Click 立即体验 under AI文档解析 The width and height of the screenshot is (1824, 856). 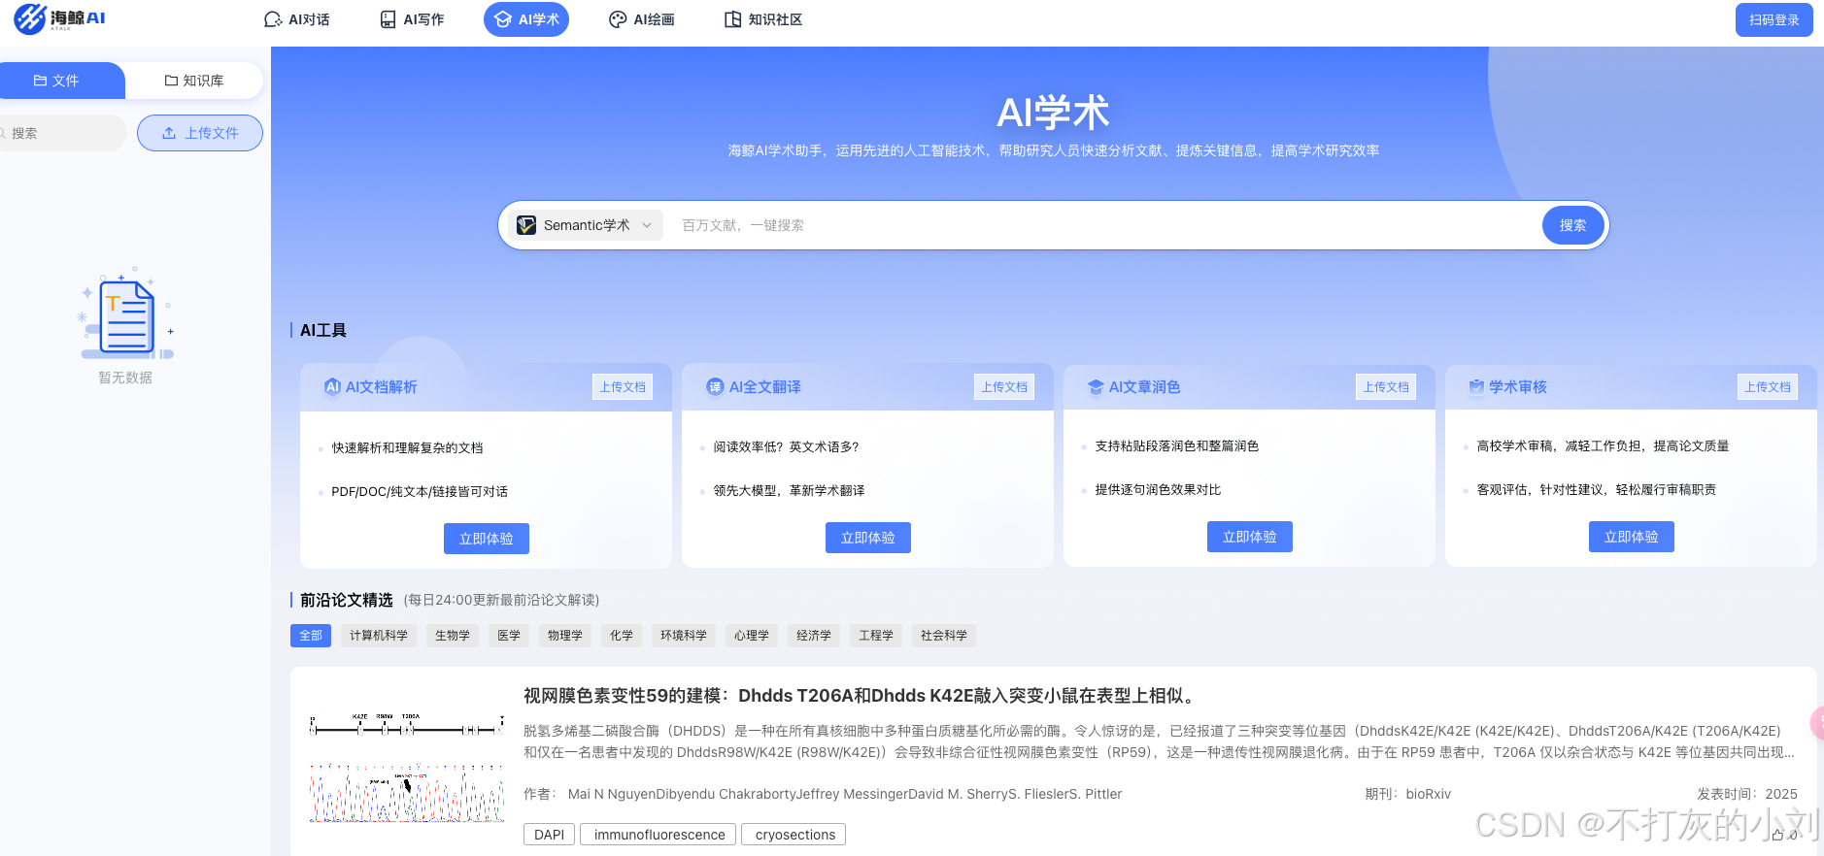click(487, 539)
